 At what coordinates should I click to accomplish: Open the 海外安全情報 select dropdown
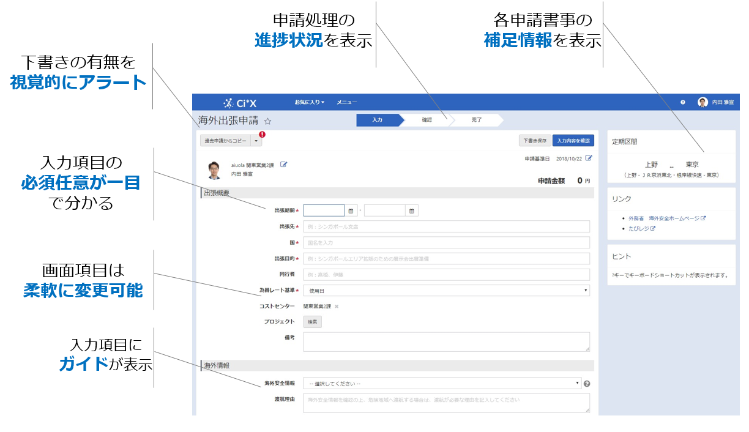[442, 384]
